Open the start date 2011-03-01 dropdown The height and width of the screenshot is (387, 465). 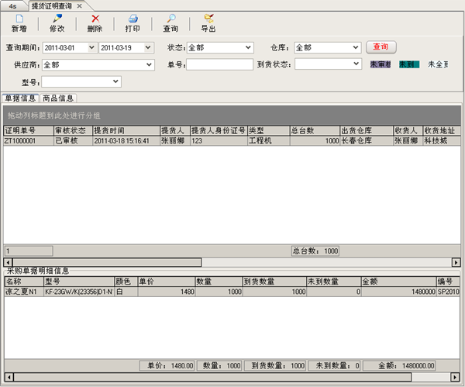click(x=91, y=47)
